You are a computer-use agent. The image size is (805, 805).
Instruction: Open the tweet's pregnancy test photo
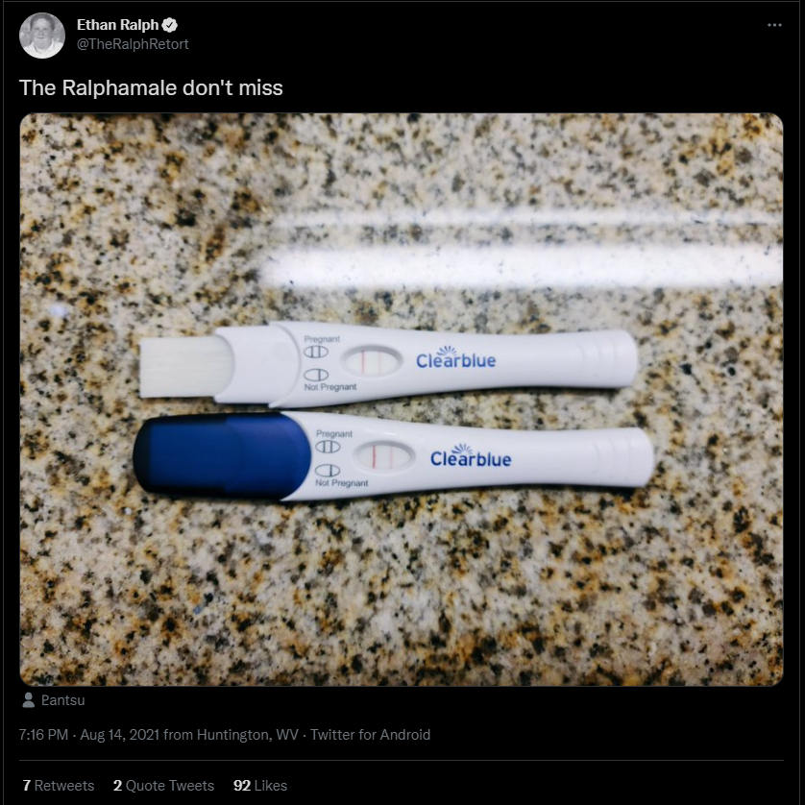[x=402, y=400]
